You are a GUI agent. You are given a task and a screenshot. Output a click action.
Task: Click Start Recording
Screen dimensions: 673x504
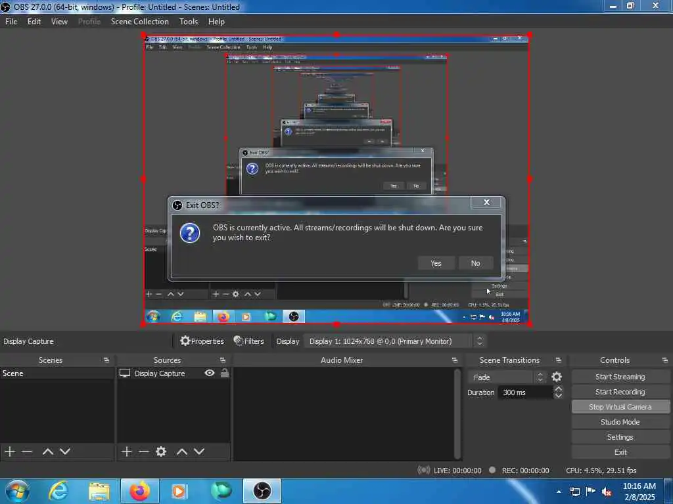(x=620, y=392)
